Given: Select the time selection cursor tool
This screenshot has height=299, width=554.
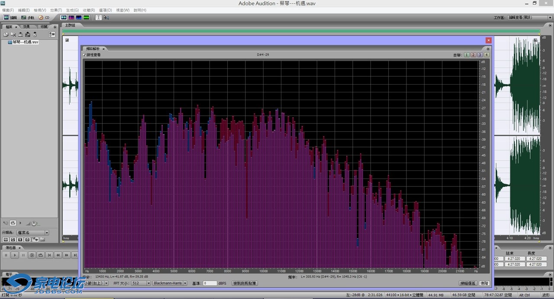Looking at the screenshot, I should pos(98,18).
